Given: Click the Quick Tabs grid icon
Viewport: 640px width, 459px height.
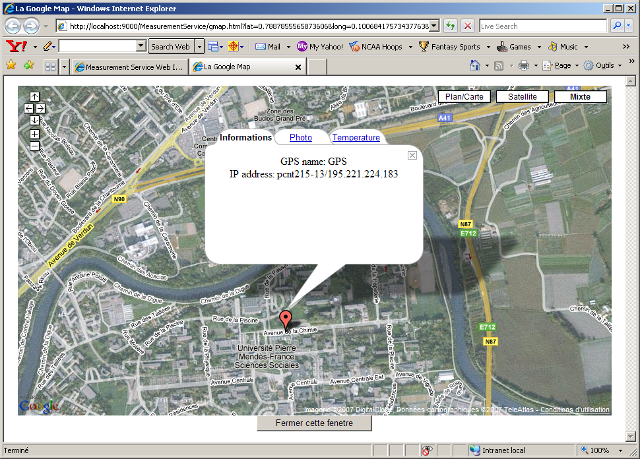Looking at the screenshot, I should (x=50, y=67).
